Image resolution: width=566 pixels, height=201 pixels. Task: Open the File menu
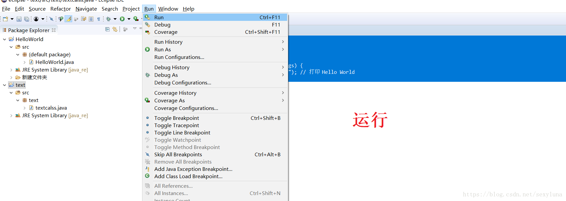[6, 9]
